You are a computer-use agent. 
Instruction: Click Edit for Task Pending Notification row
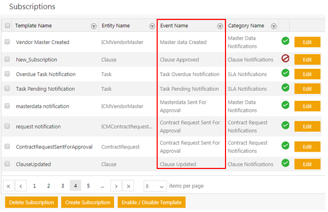point(307,89)
